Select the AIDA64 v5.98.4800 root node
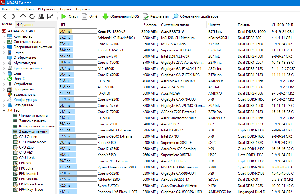 (x=19, y=31)
